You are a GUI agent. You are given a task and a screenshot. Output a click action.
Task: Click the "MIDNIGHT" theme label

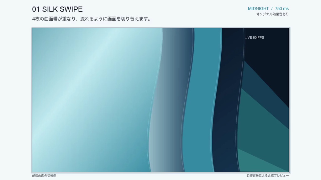coord(258,8)
